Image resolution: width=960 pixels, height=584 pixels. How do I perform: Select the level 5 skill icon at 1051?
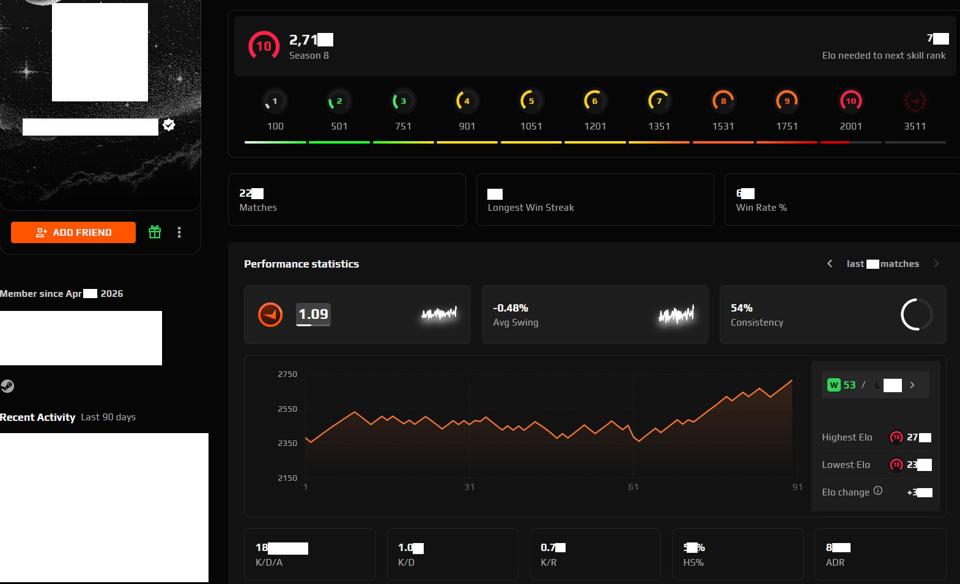point(531,101)
